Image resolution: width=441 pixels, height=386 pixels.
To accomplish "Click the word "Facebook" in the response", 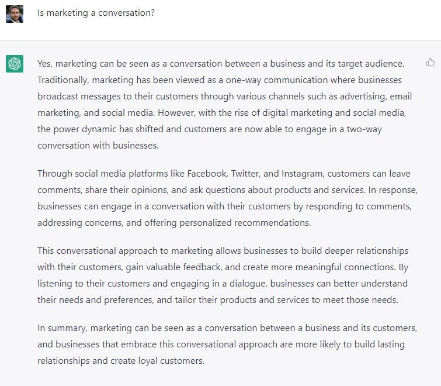I will (207, 174).
